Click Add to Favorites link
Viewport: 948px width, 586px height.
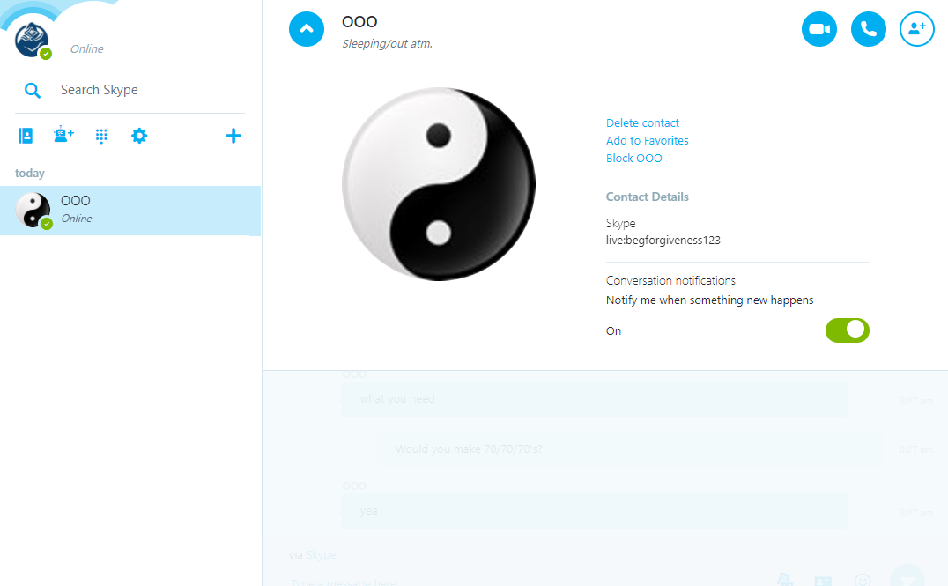(x=647, y=140)
